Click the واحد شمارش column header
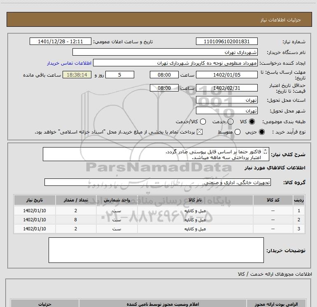This screenshot has height=307, width=317. click(117, 200)
